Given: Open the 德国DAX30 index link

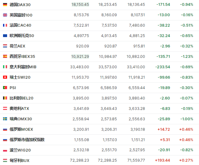Looking at the screenshot, I should pyautogui.click(x=20, y=5).
